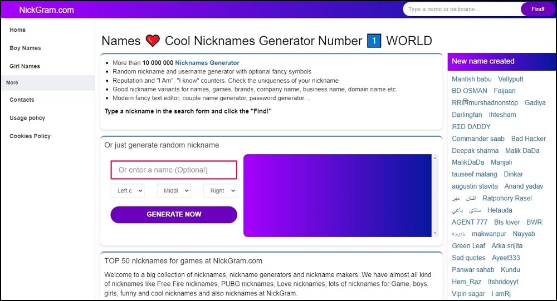Click the result box scroll-down arrow
Viewport: 557px width, 301px height.
(x=435, y=233)
